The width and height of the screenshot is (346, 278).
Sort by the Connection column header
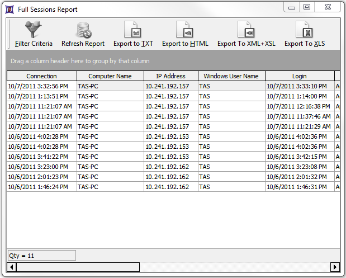[x=41, y=76]
